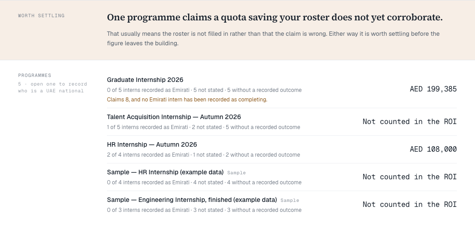Open HR Internship — Autumn 2026 programme

point(282,149)
